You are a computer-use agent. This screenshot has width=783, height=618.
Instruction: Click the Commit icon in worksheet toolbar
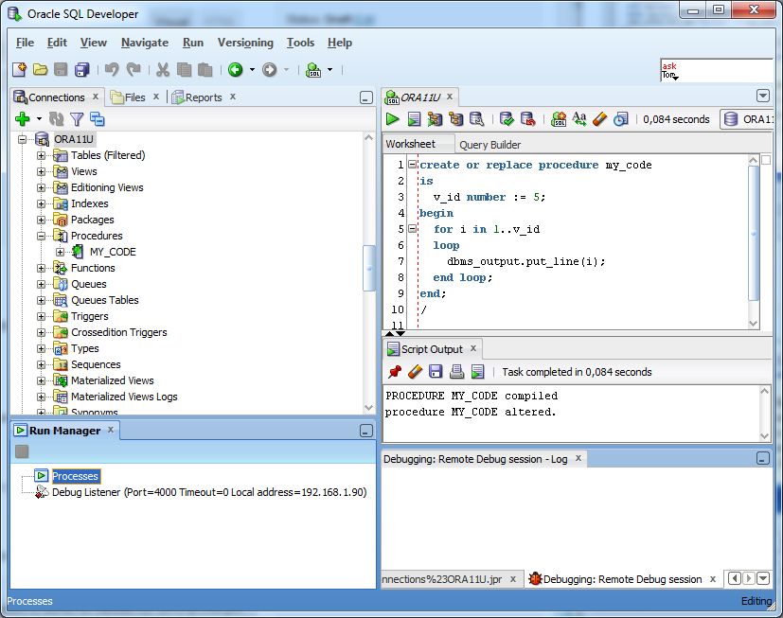pos(507,119)
